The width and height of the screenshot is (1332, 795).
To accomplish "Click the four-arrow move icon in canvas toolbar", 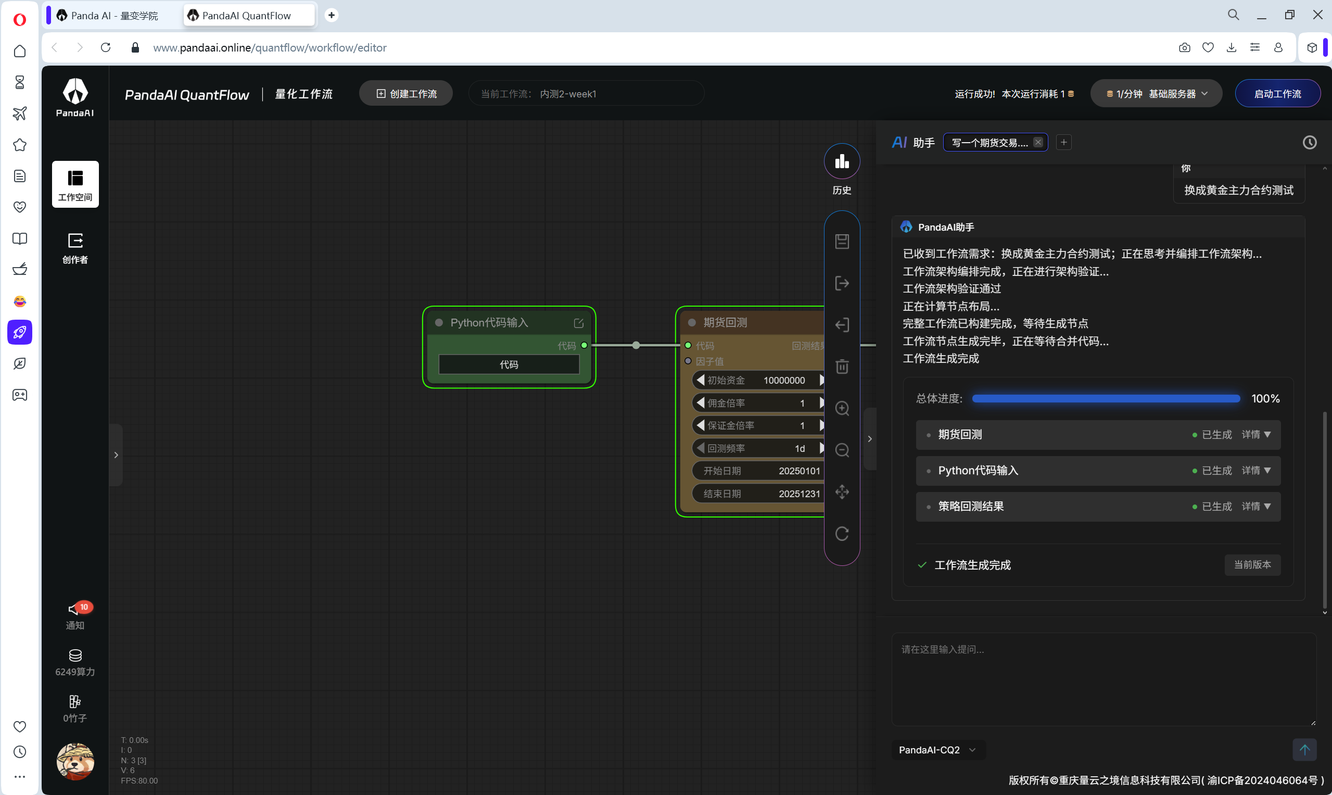I will pos(841,492).
